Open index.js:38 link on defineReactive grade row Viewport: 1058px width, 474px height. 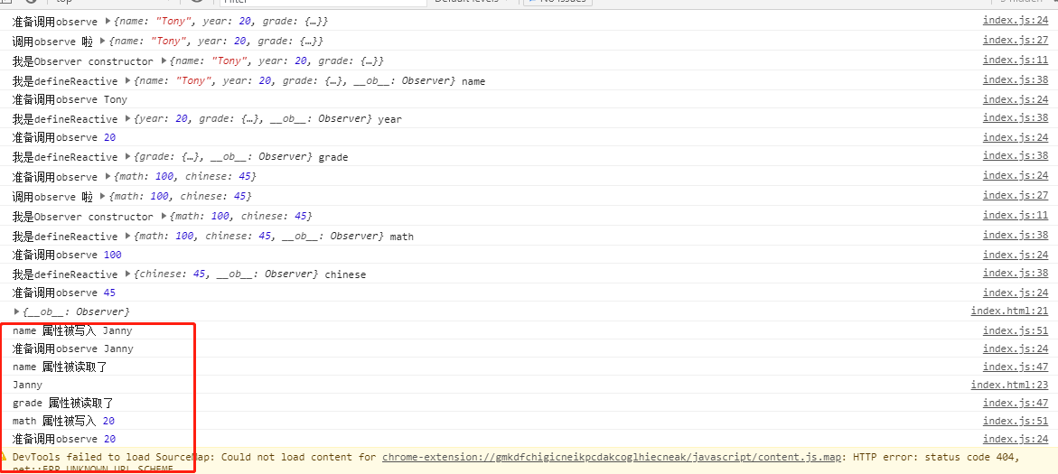[1016, 155]
